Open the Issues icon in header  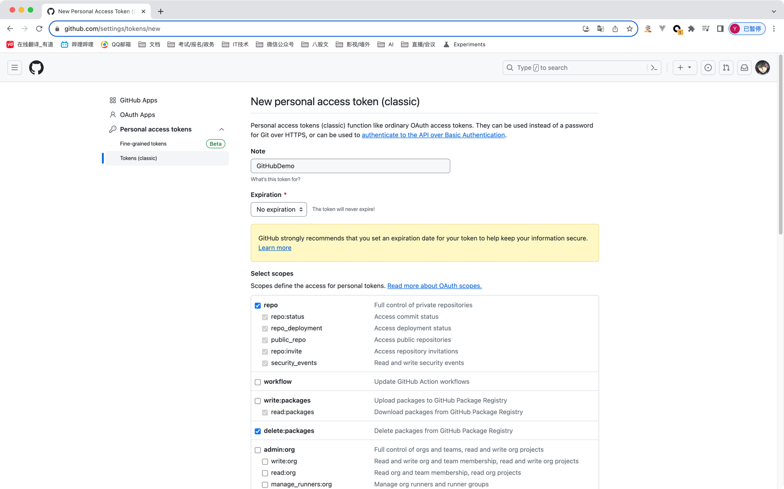pos(708,68)
